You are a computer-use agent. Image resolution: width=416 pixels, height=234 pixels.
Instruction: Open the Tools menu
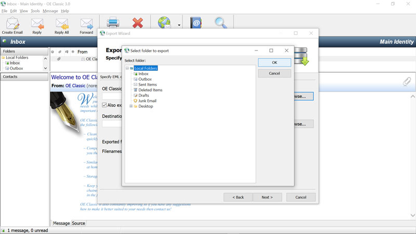[x=35, y=11]
